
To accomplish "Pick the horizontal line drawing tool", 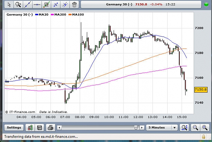I will [x=37, y=4].
